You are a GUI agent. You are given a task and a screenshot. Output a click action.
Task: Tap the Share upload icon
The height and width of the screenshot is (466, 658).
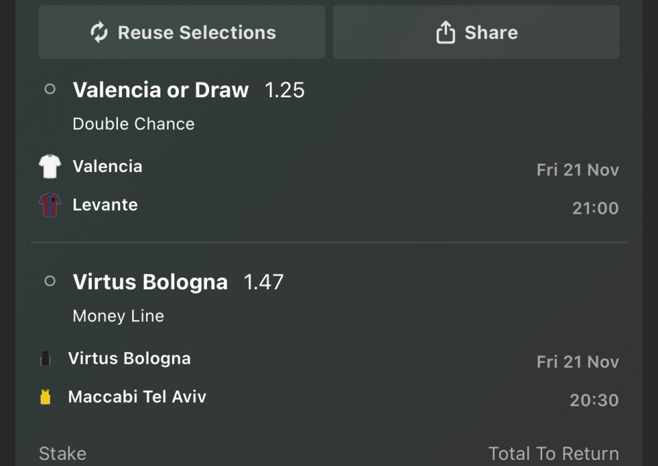[446, 32]
